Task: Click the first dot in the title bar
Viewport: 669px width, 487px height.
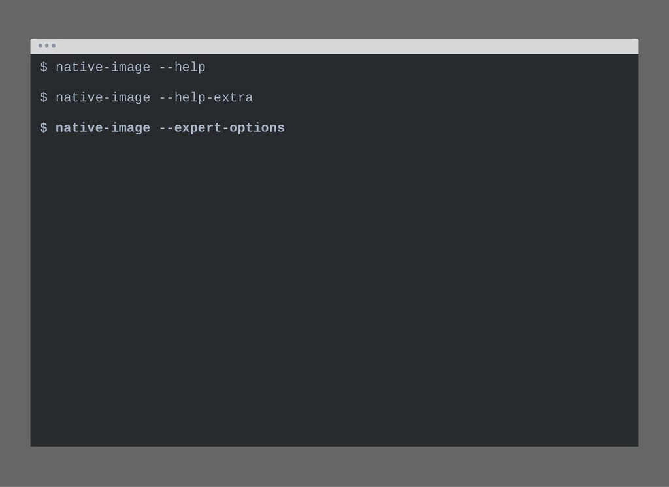Action: (40, 46)
